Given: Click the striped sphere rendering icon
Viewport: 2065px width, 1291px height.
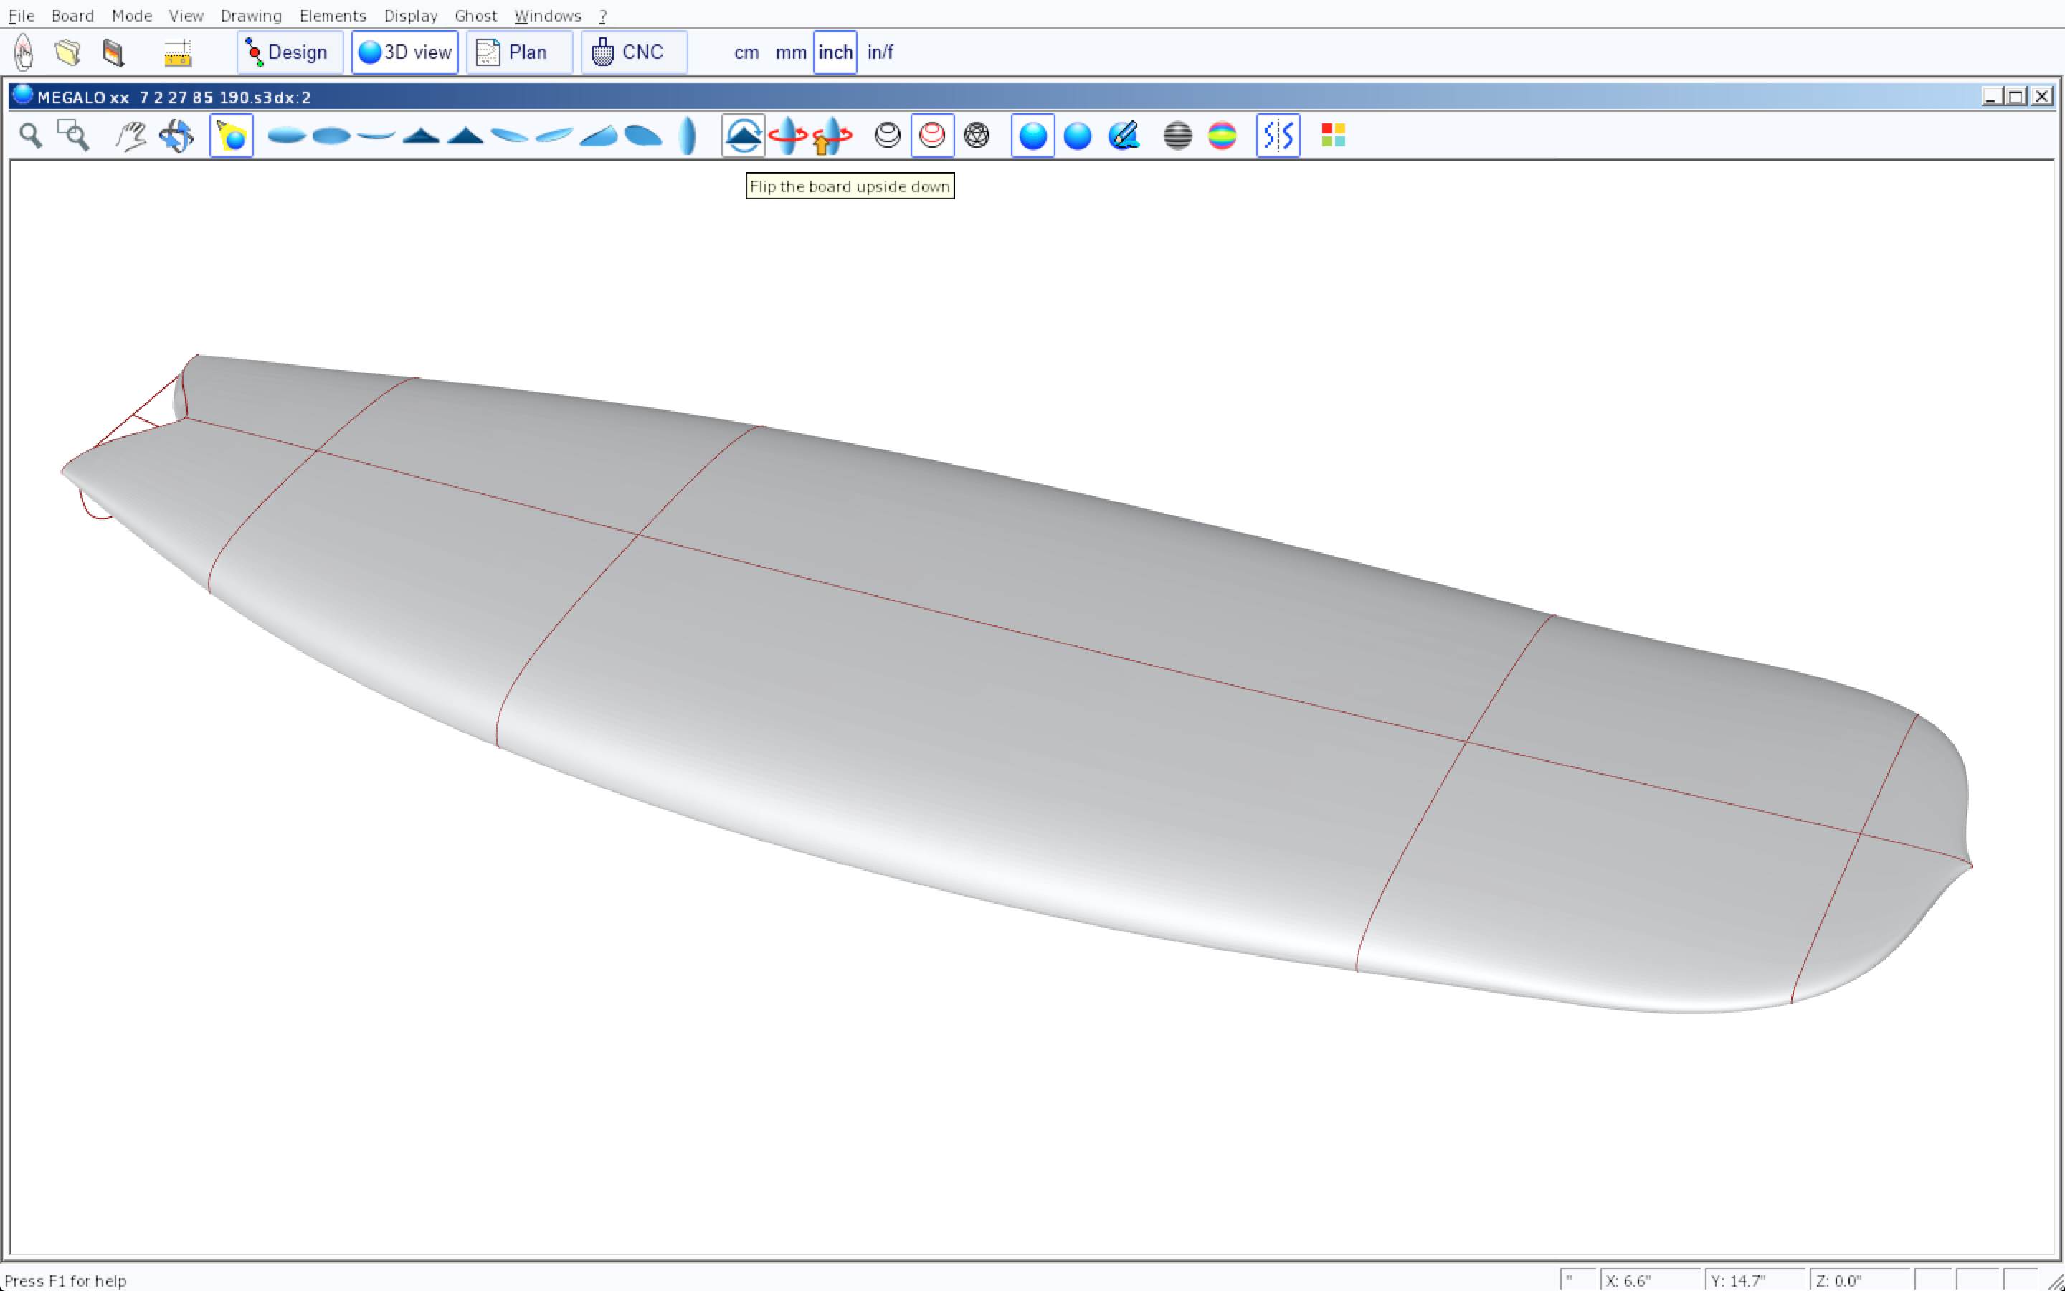Looking at the screenshot, I should [x=1177, y=136].
